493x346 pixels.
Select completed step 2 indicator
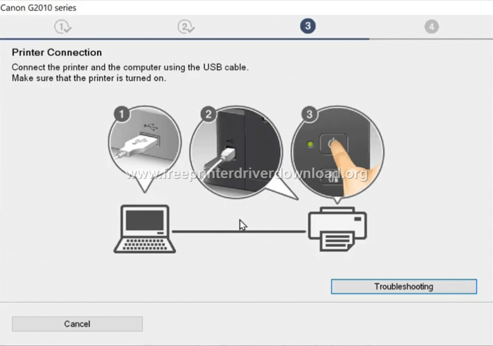186,26
